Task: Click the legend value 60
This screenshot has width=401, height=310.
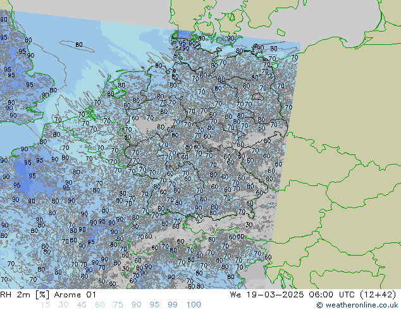Action: click(100, 305)
